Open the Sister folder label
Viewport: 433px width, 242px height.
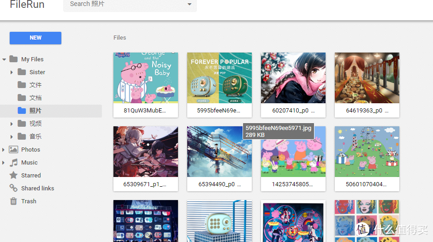37,72
